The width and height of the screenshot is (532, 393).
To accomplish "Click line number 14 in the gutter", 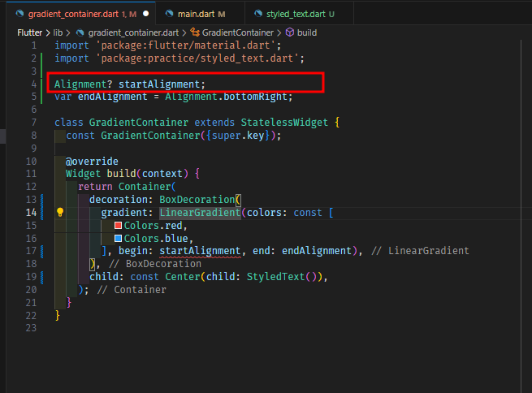I will 31,213.
